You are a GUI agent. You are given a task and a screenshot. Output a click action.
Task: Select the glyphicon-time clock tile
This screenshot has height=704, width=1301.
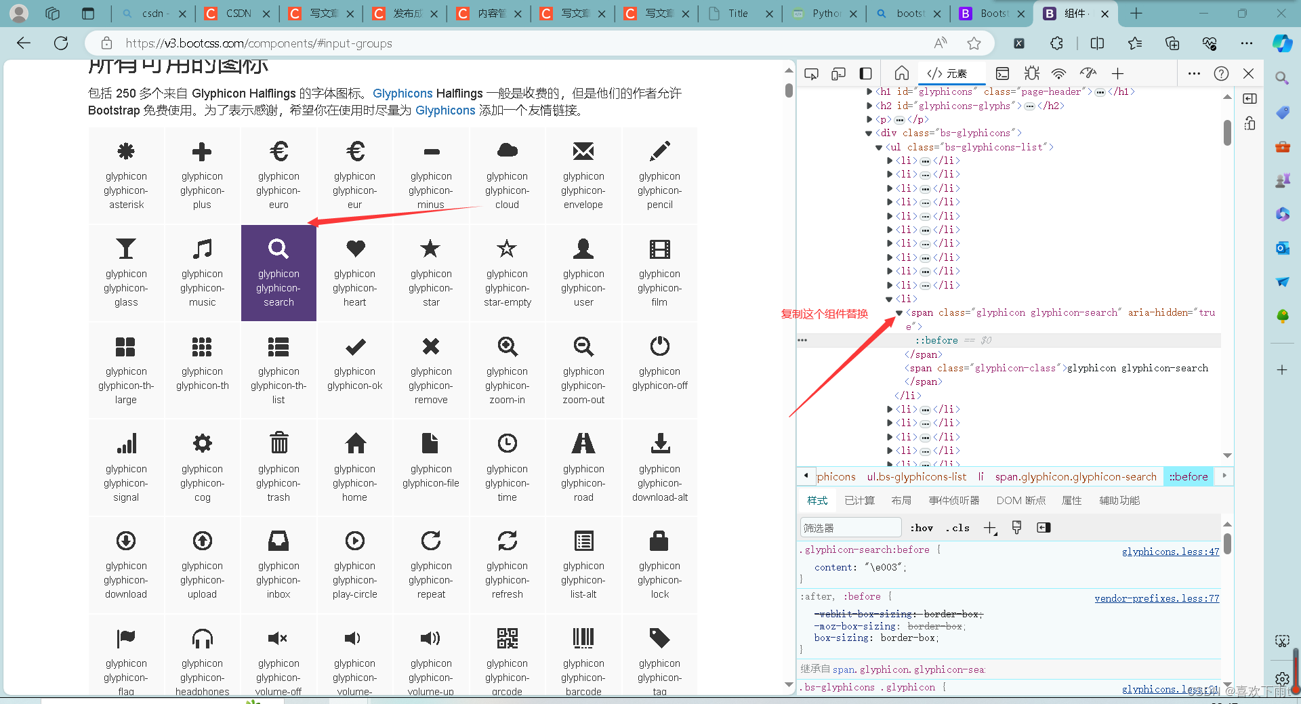coord(507,468)
